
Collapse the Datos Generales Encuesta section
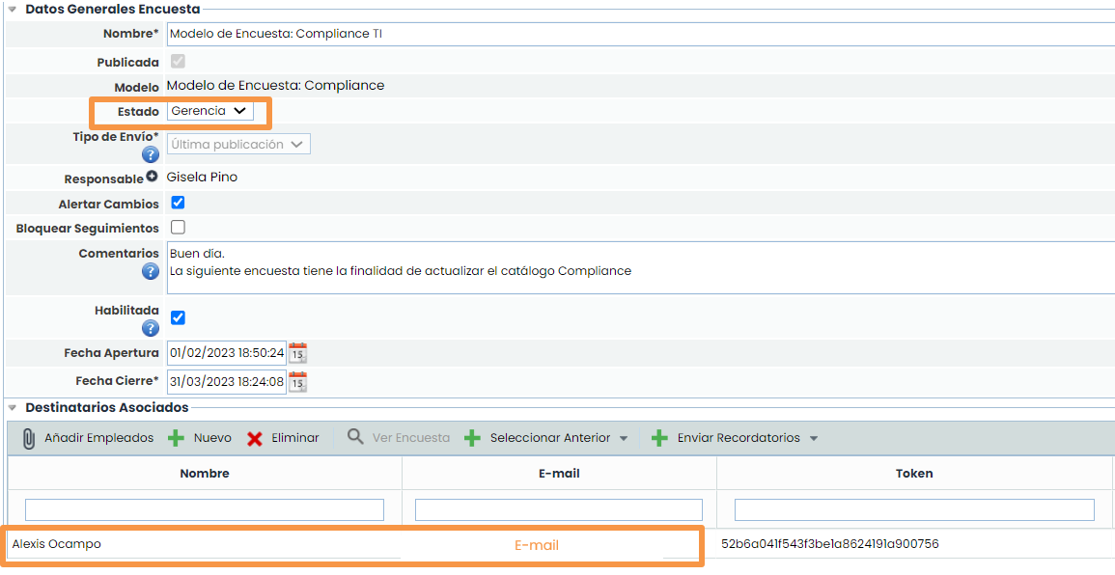[13, 9]
